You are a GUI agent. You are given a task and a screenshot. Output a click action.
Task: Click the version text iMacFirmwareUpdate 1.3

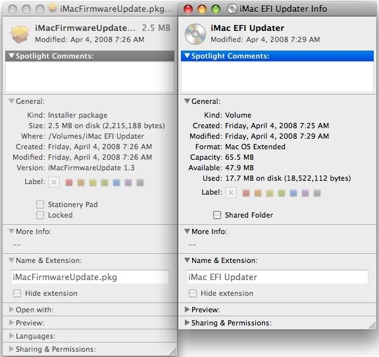click(x=91, y=168)
